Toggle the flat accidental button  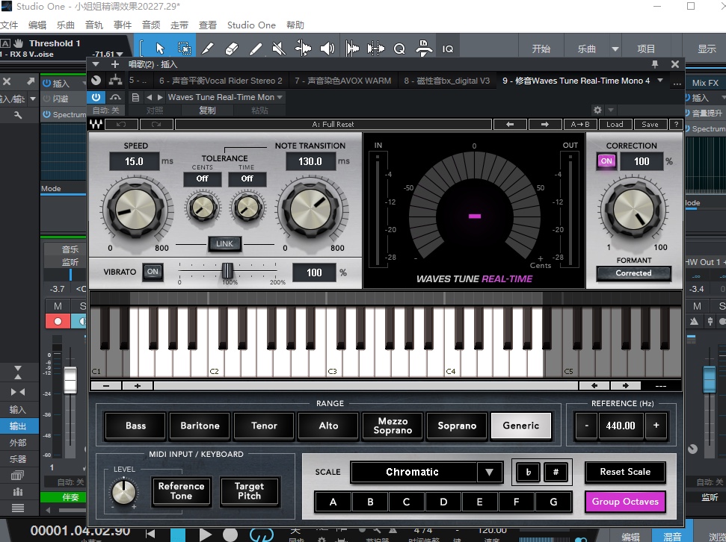click(x=528, y=472)
